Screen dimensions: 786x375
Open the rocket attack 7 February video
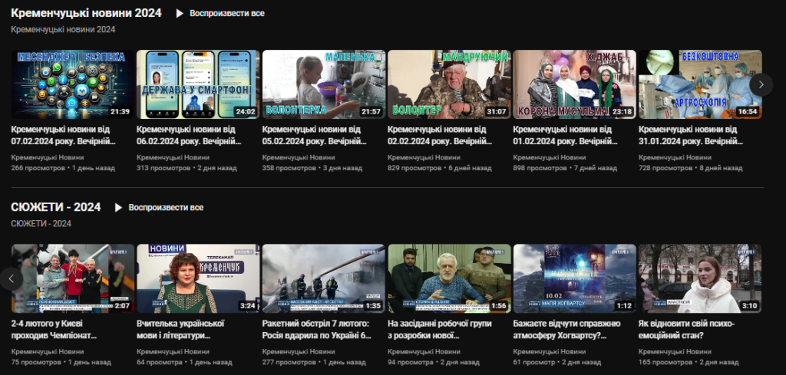(322, 278)
